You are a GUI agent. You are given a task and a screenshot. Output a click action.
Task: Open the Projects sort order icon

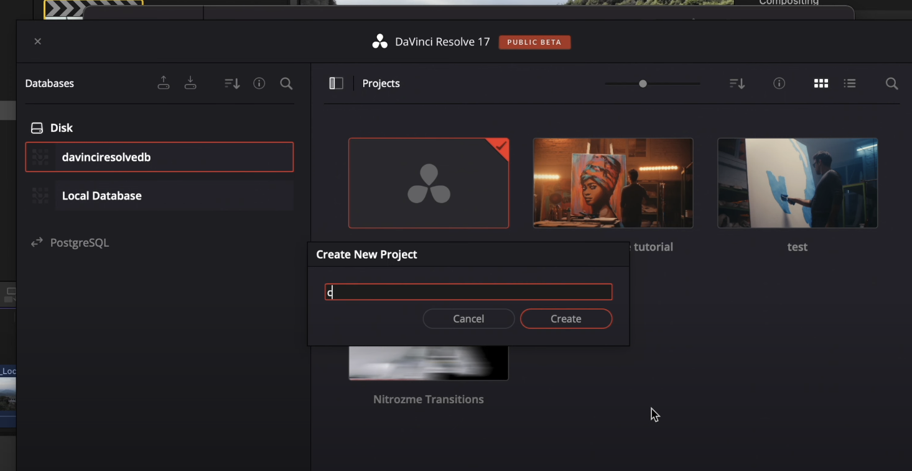pos(737,83)
